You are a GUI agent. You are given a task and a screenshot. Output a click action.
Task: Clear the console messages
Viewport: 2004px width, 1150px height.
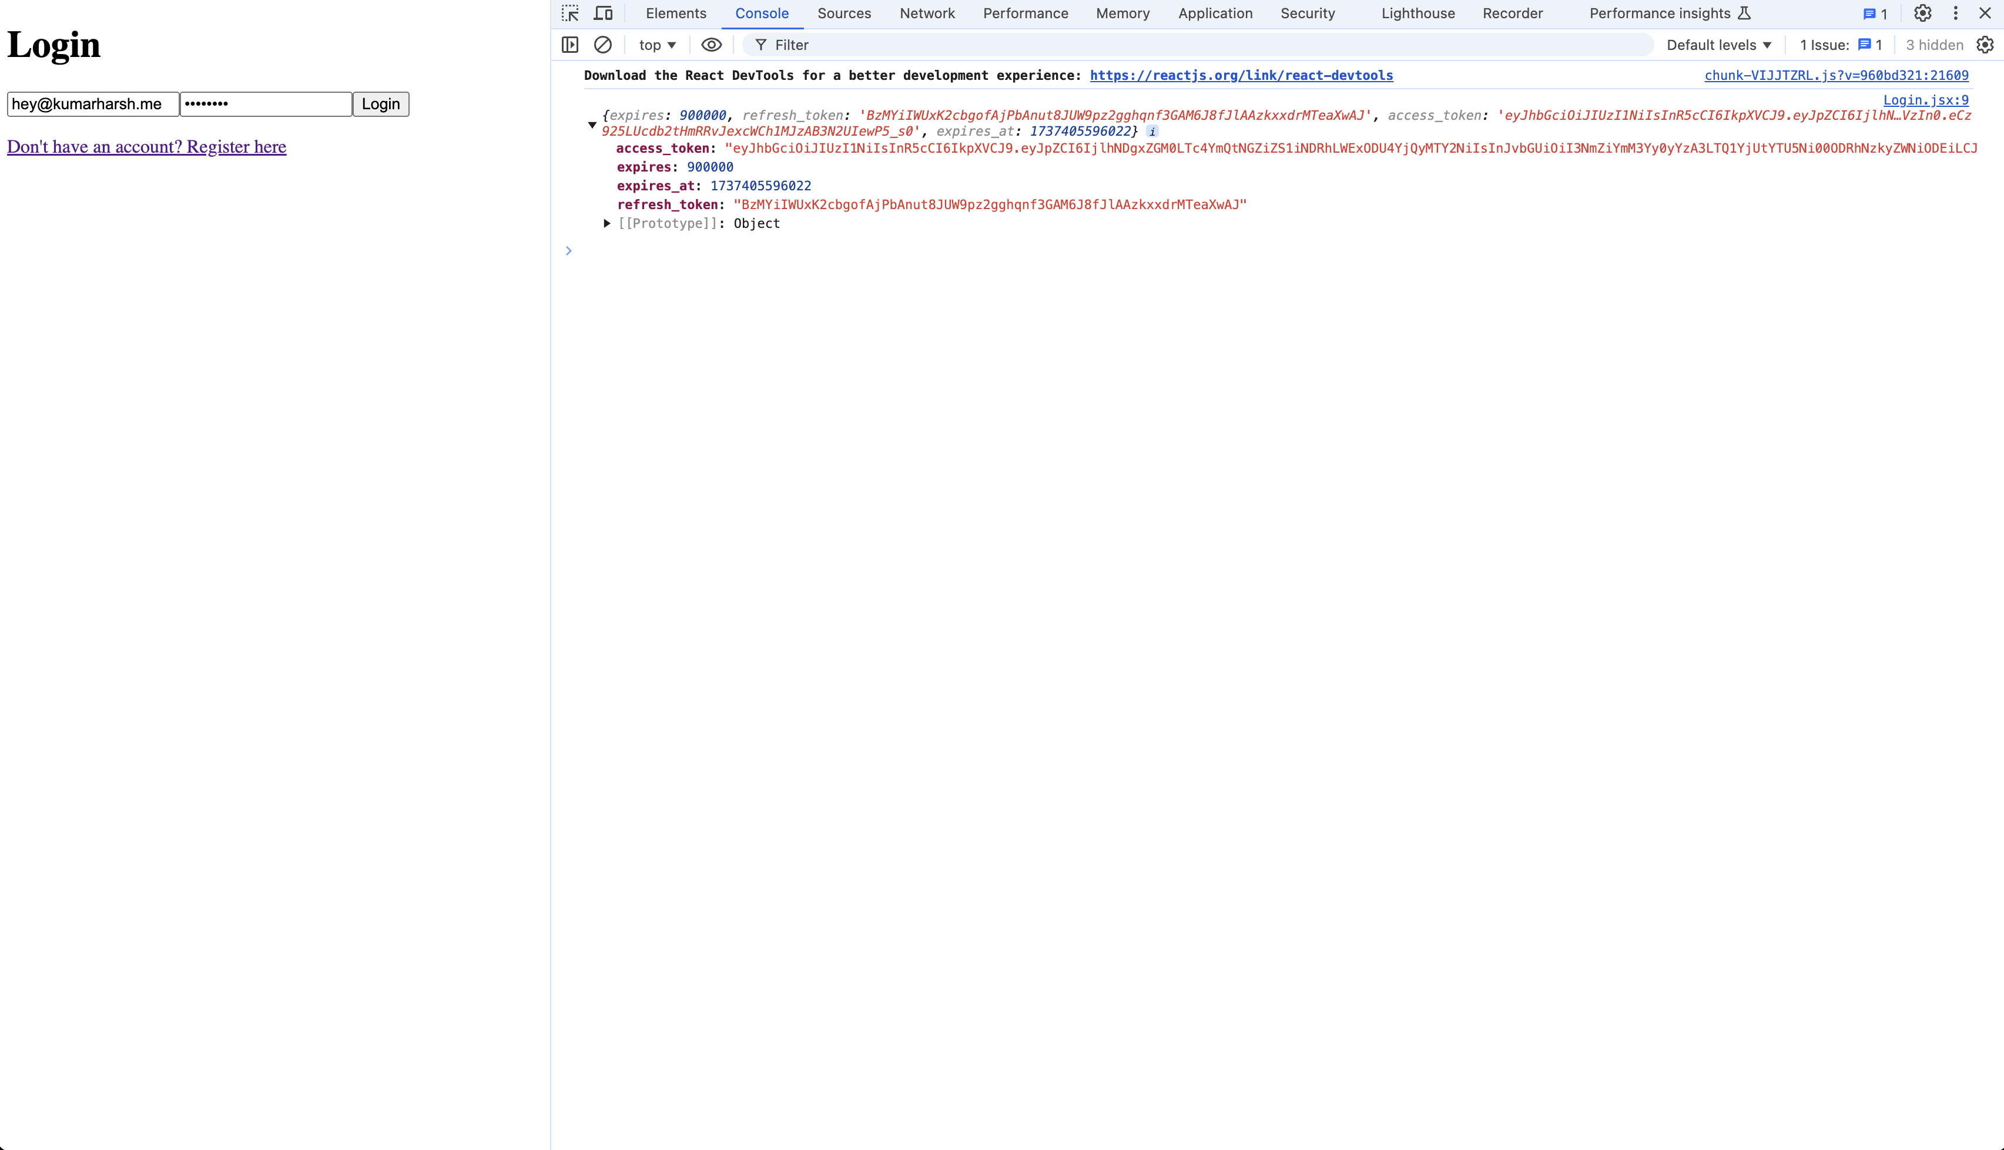(604, 45)
